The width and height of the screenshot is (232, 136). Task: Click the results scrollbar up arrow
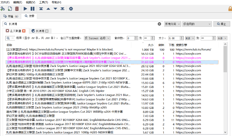225,44
